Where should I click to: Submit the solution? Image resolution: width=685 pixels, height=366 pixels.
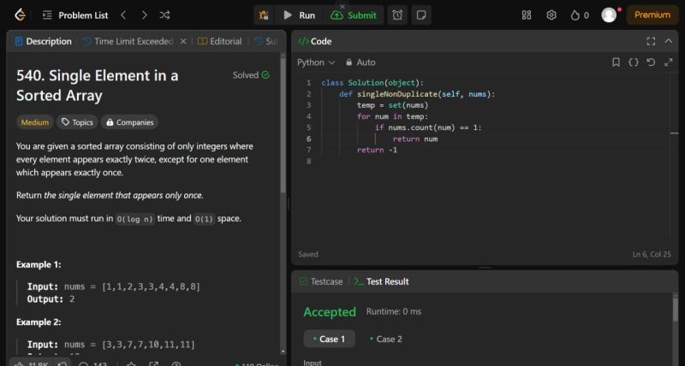tap(354, 15)
